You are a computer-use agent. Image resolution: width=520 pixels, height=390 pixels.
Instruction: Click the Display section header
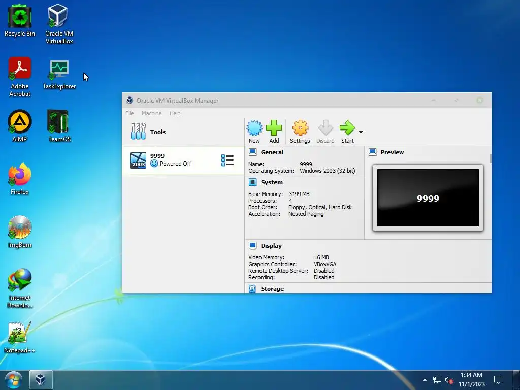click(271, 246)
